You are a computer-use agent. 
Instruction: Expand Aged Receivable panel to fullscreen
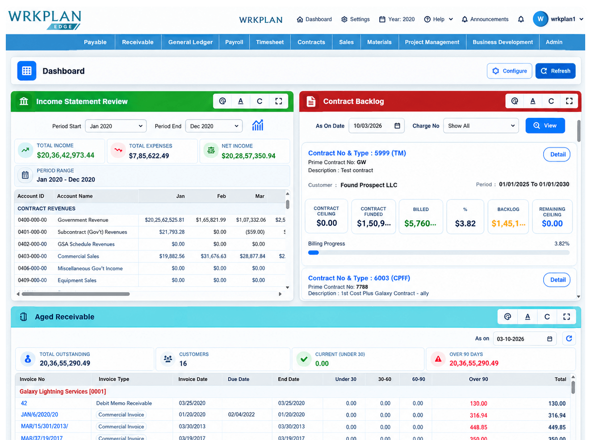pyautogui.click(x=566, y=317)
